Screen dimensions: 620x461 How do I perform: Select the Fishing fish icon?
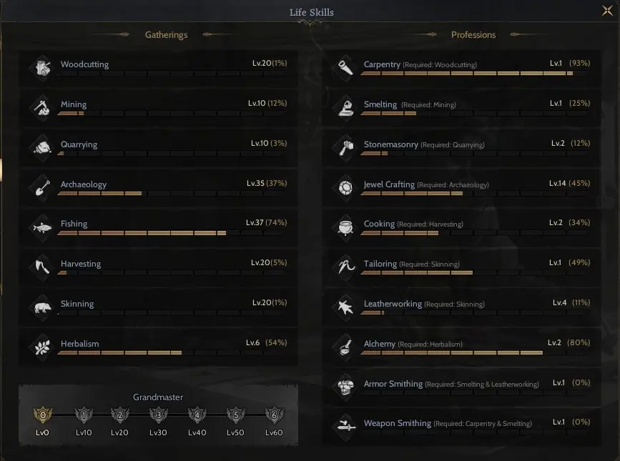point(42,227)
